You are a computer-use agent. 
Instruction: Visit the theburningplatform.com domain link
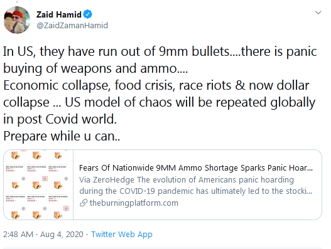coord(134,203)
